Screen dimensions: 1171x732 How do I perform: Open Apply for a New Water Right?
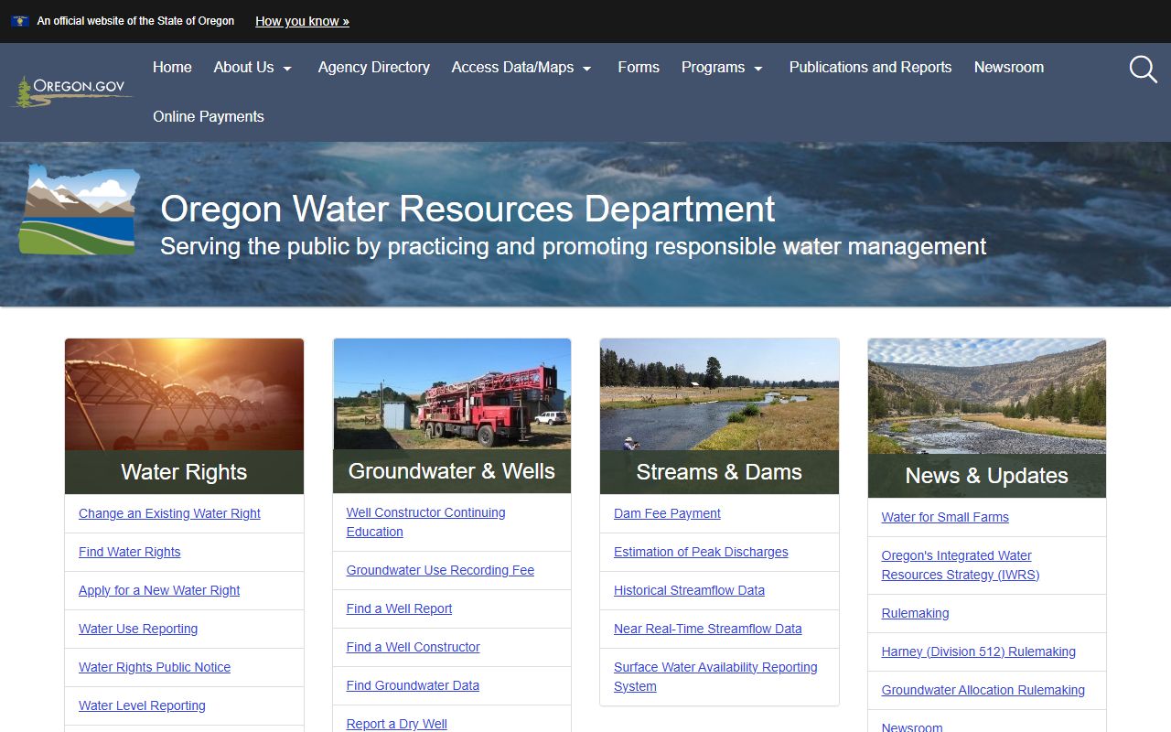point(159,590)
